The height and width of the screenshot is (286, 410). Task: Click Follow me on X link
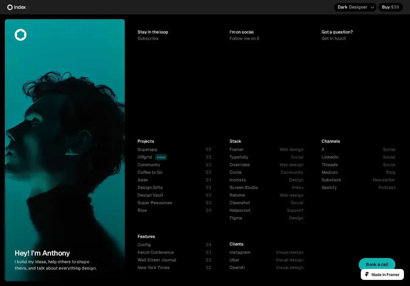pyautogui.click(x=244, y=38)
